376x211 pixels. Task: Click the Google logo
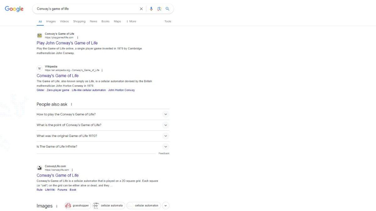pos(14,9)
